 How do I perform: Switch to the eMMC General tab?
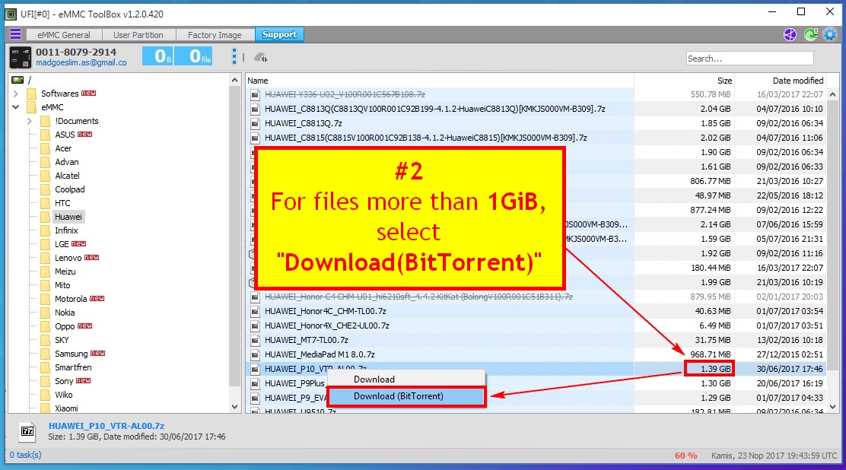64,34
